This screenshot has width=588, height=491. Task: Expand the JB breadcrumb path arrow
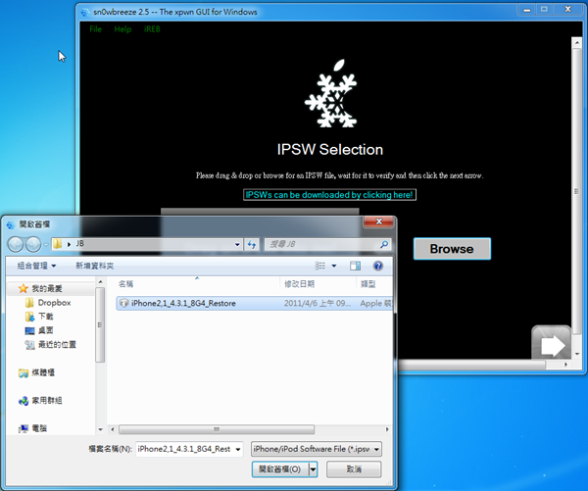click(x=69, y=244)
